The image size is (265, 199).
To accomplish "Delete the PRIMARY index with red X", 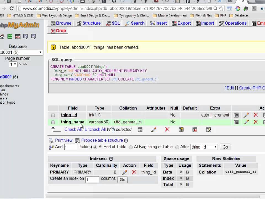I will pos(134,172).
